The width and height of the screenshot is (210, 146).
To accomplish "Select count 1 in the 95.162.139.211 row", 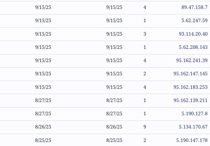I will pos(145,100).
